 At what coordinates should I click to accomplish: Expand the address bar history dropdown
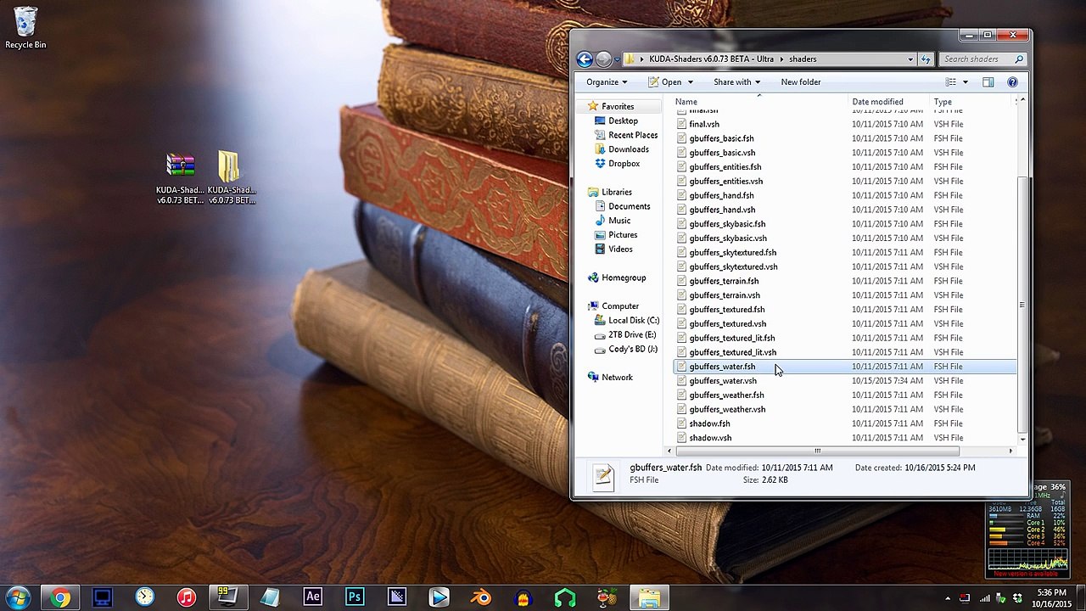tap(910, 59)
